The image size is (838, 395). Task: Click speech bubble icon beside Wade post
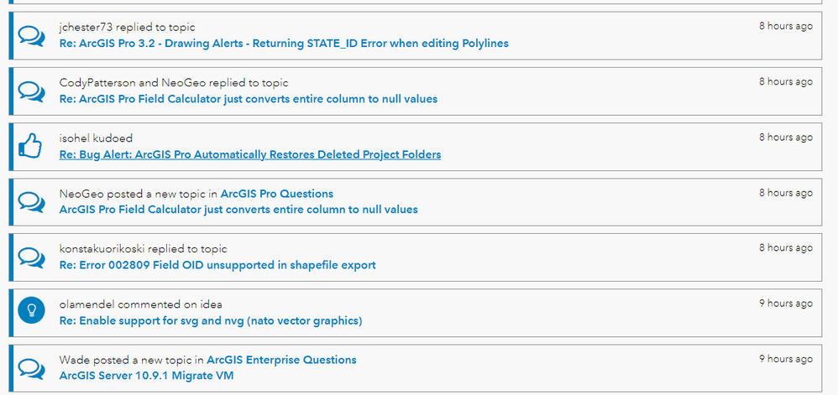pyautogui.click(x=31, y=367)
